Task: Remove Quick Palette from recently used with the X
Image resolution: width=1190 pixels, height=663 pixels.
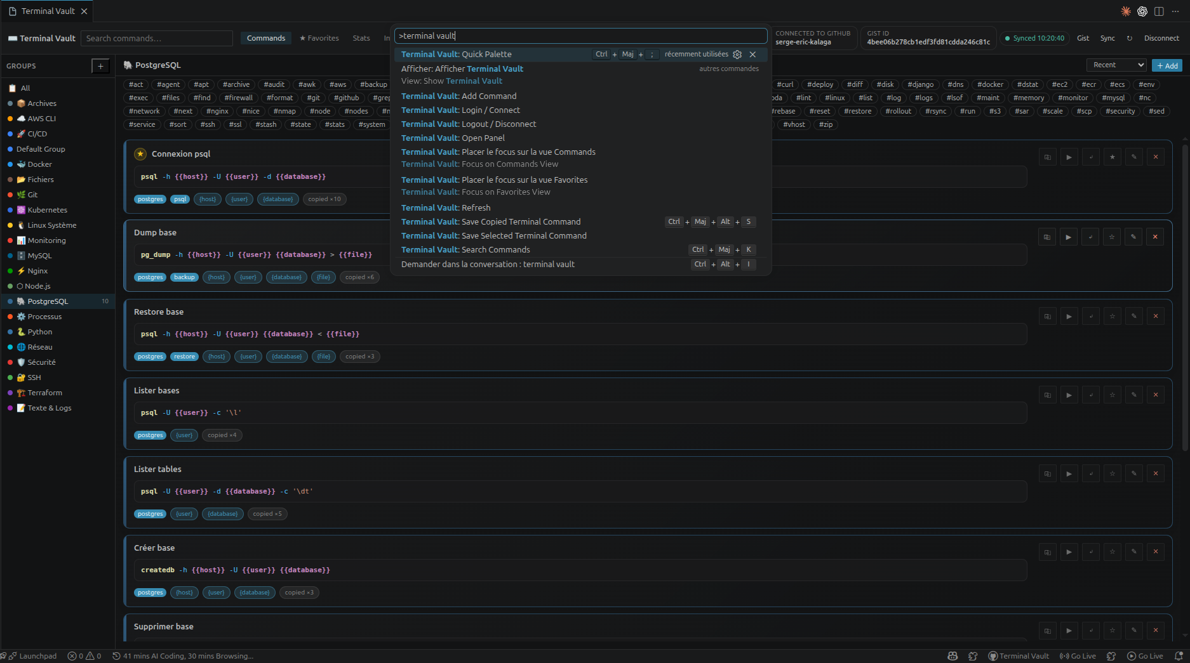Action: pos(752,55)
